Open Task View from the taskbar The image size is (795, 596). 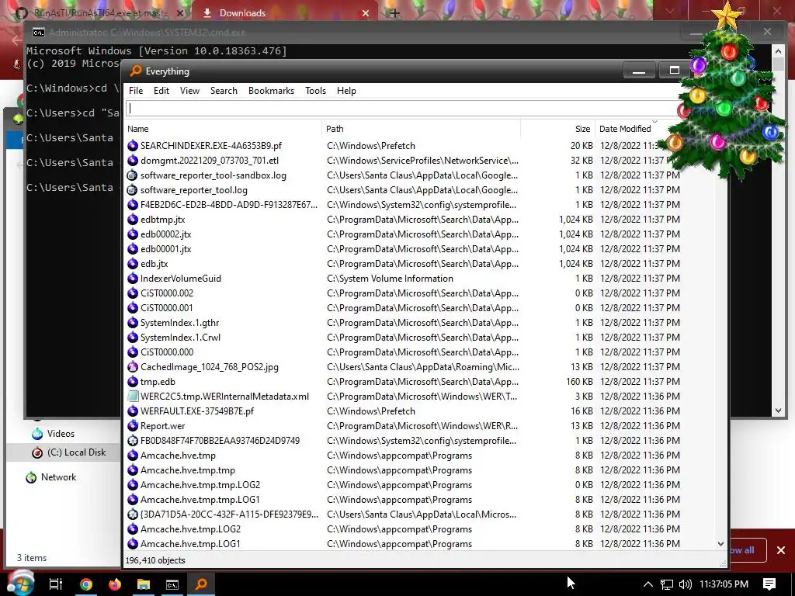coord(56,584)
